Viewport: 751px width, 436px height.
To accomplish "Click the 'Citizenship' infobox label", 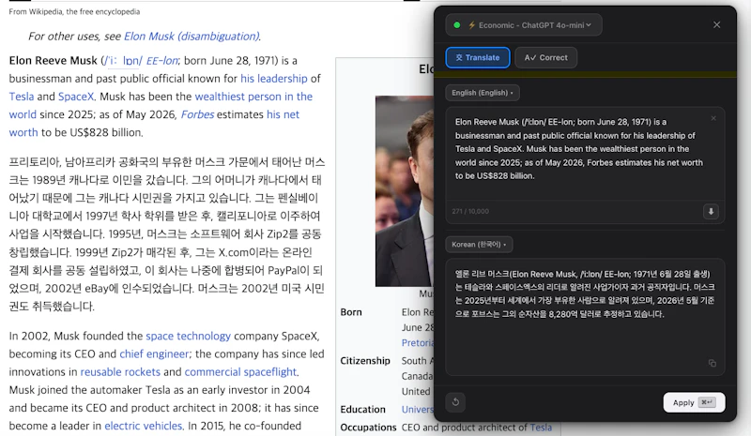I will 365,361.
